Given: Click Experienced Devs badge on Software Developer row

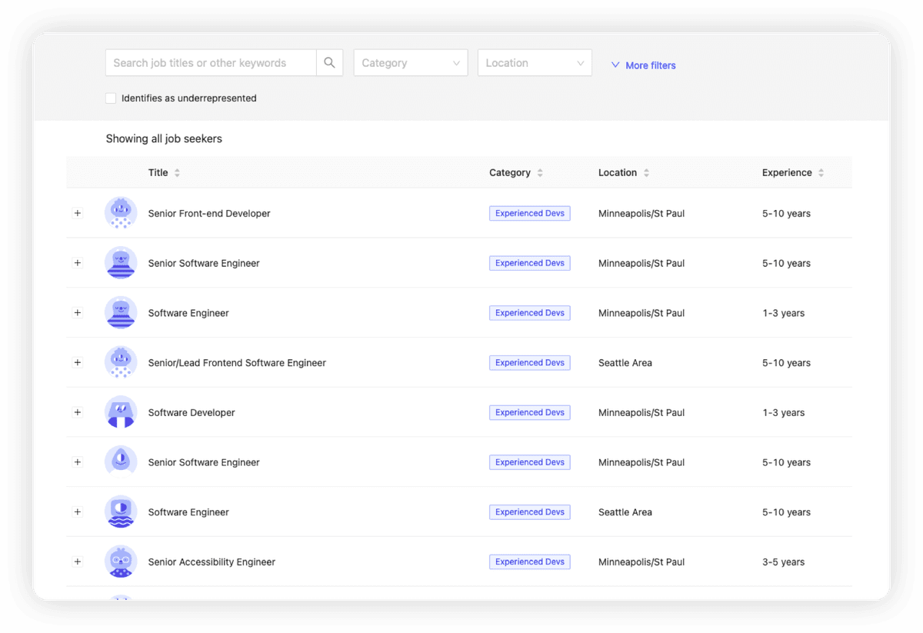Looking at the screenshot, I should click(529, 412).
